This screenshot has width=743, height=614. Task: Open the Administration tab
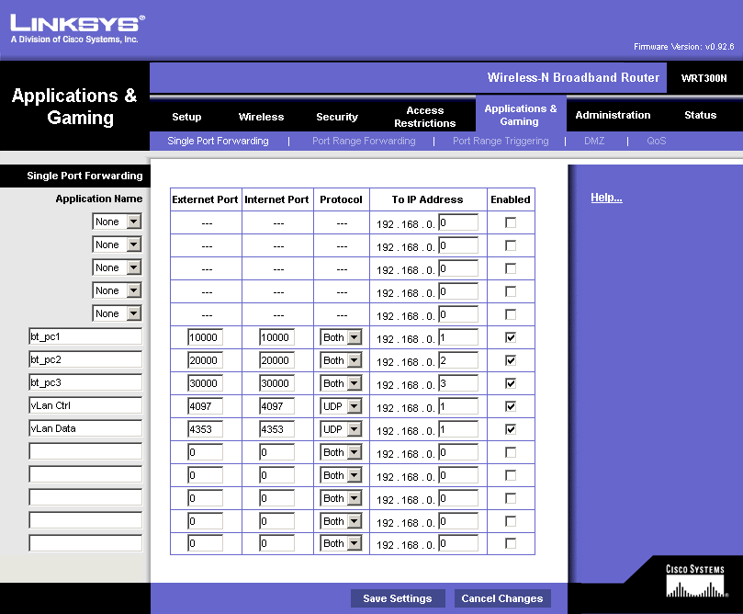tap(613, 115)
